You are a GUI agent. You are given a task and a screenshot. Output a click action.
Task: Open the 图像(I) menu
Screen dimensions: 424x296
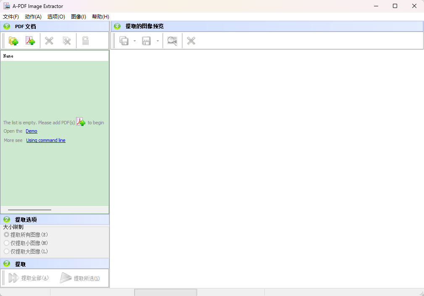(x=79, y=17)
